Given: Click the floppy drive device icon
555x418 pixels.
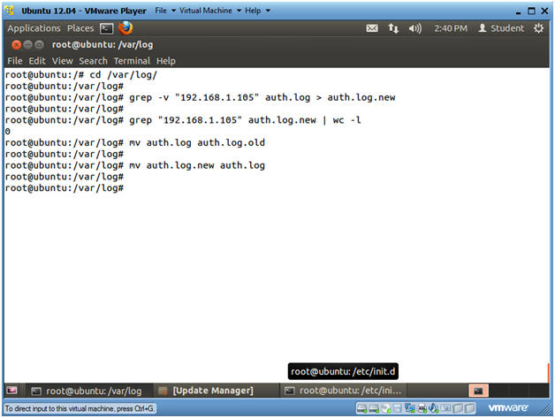Looking at the screenshot, I should 398,408.
